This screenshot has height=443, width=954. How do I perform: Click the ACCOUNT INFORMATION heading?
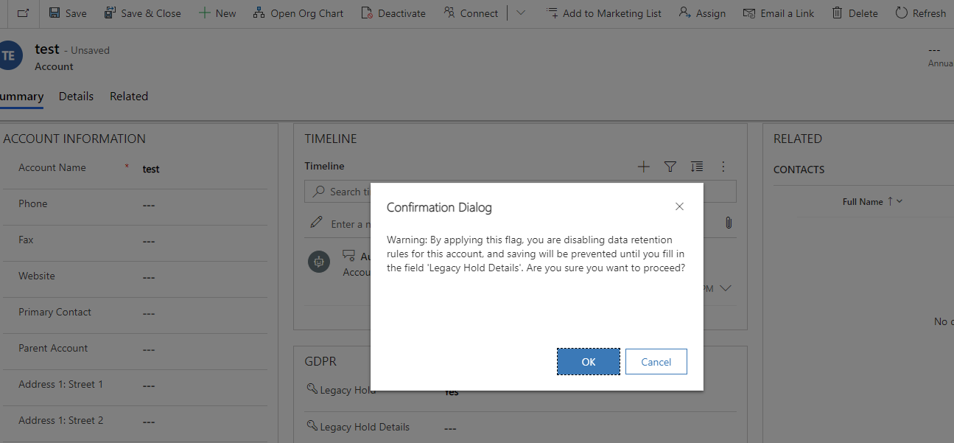[74, 139]
